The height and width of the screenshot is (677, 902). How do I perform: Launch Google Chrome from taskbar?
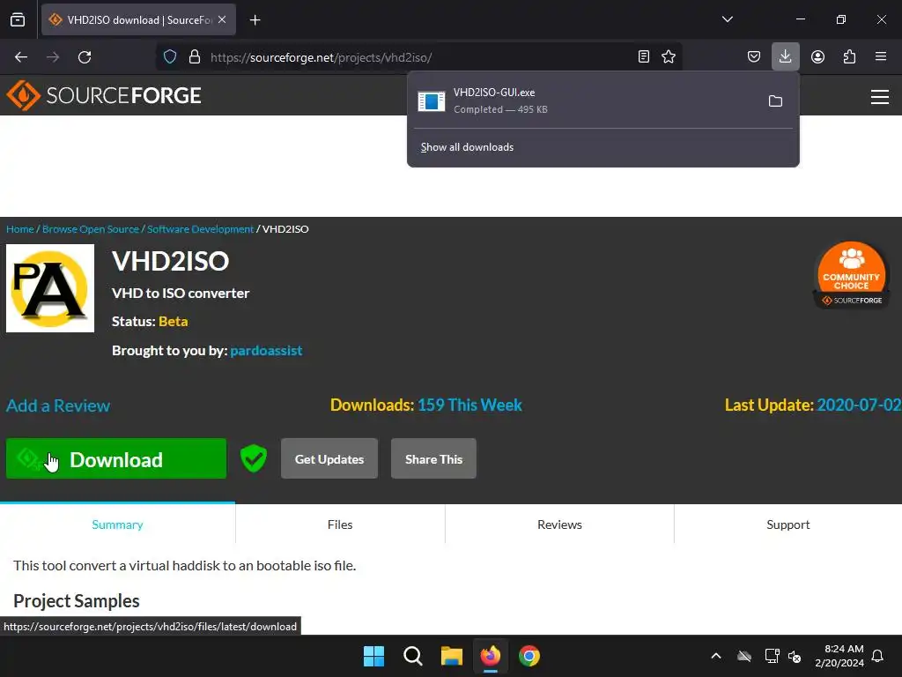click(529, 656)
